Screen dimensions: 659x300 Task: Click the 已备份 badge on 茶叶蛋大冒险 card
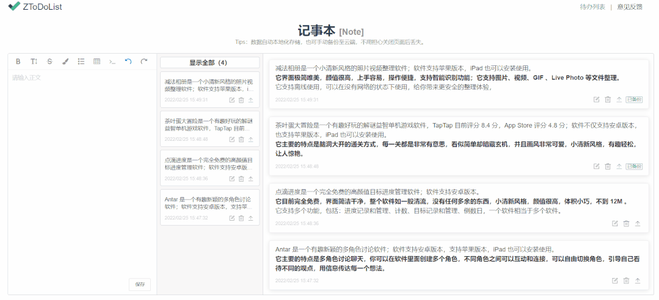[634, 166]
